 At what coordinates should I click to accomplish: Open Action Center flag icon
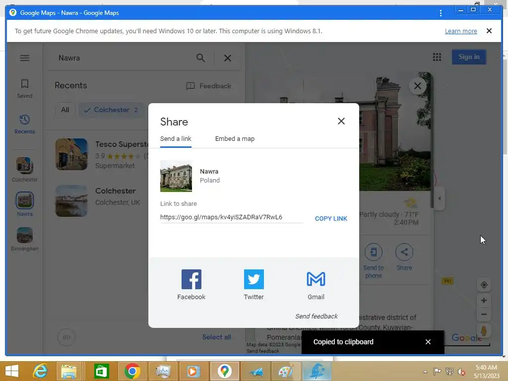[x=437, y=372]
